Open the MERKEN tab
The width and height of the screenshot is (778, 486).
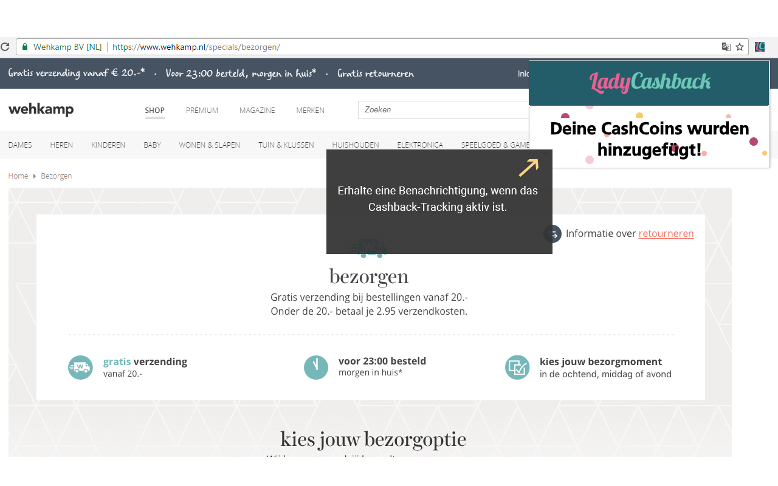click(310, 111)
